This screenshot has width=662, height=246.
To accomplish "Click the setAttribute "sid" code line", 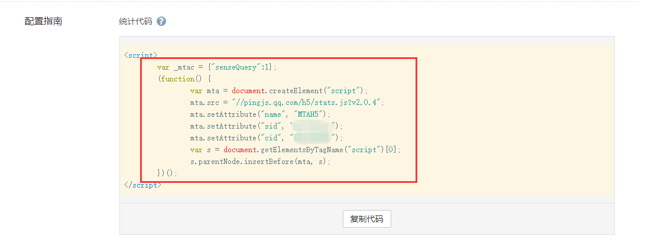I will (267, 126).
